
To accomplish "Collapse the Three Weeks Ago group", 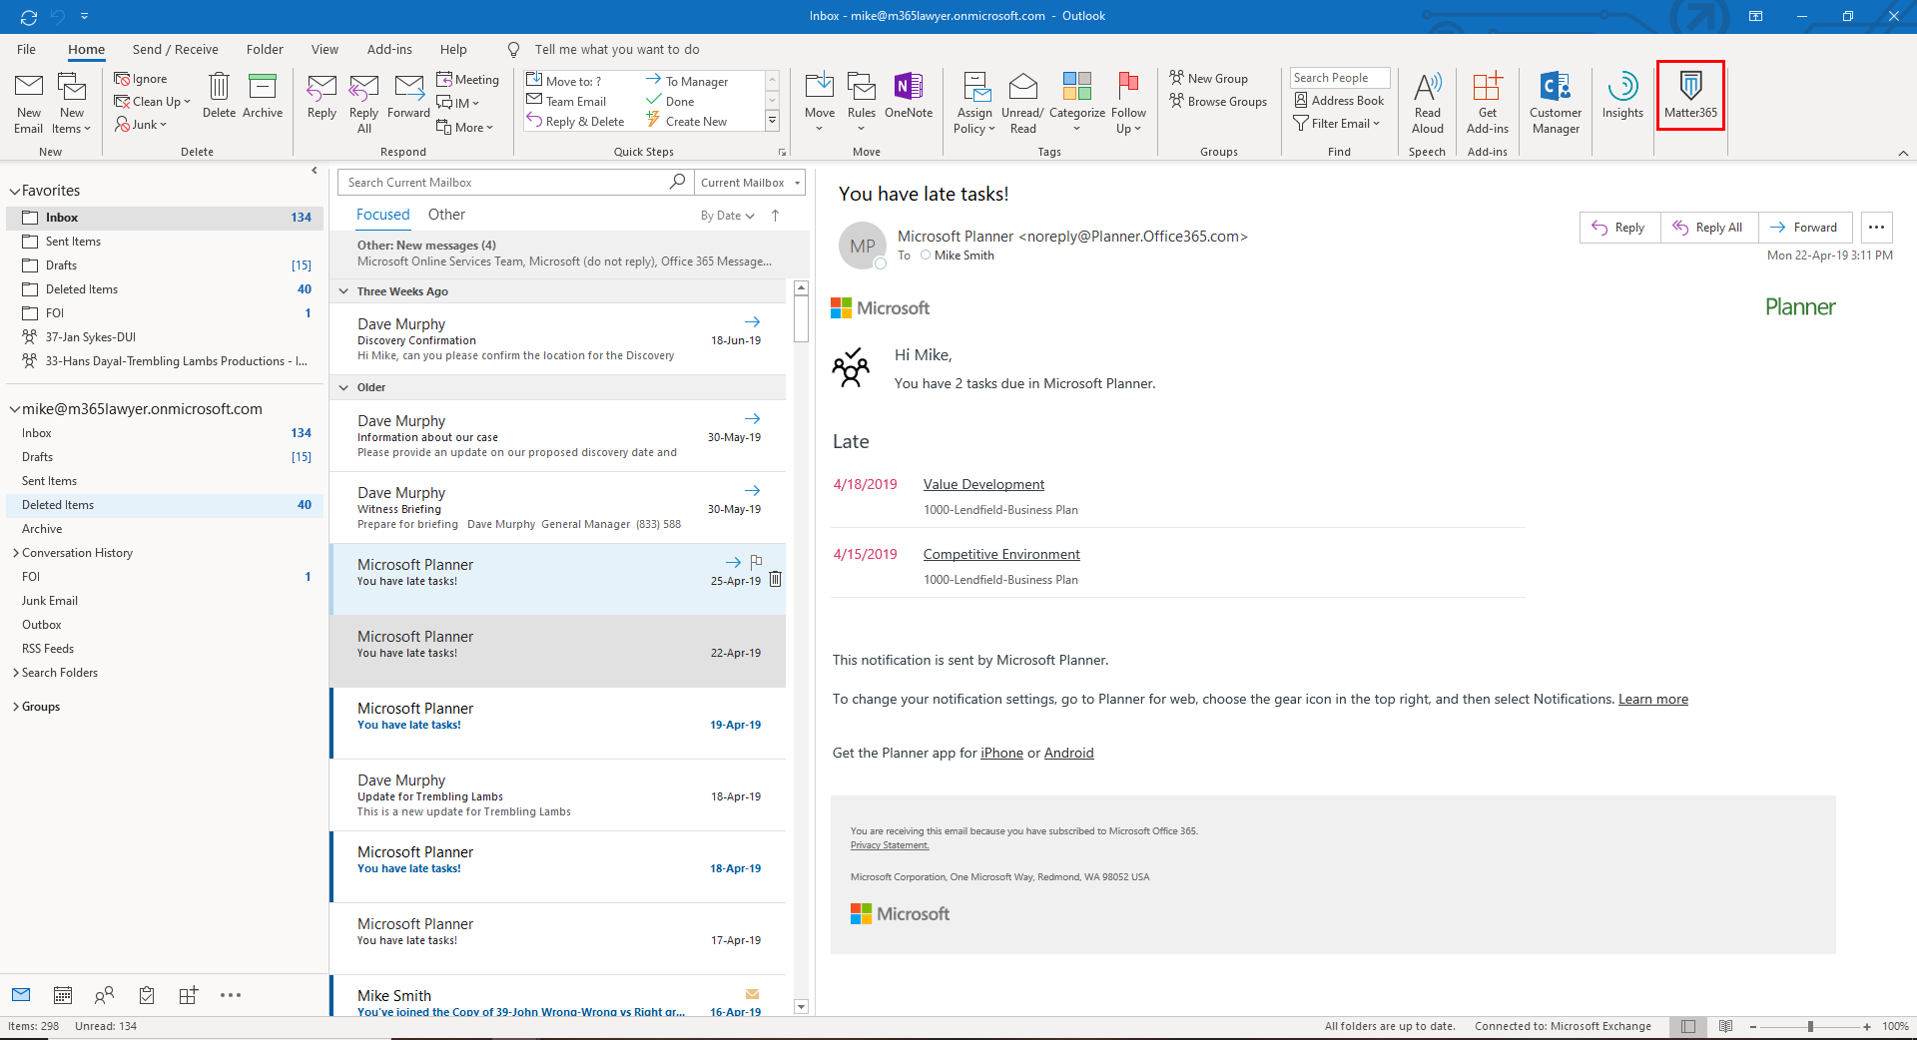I will 344,291.
